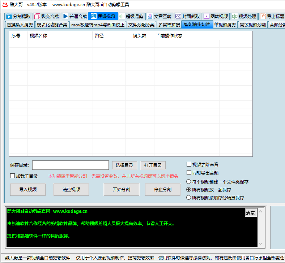
Task: Click the 镜头数 column header
Action: 140,35
